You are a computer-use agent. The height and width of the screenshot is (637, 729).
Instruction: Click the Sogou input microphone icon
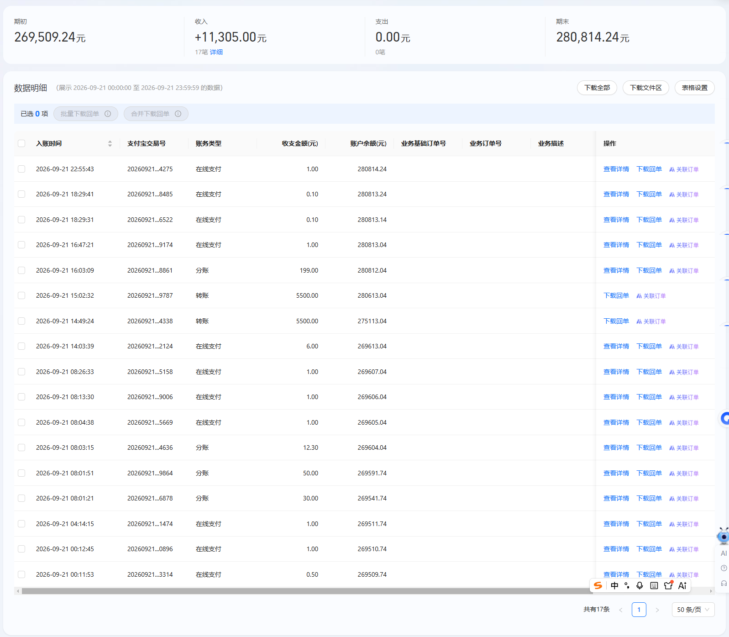click(640, 585)
